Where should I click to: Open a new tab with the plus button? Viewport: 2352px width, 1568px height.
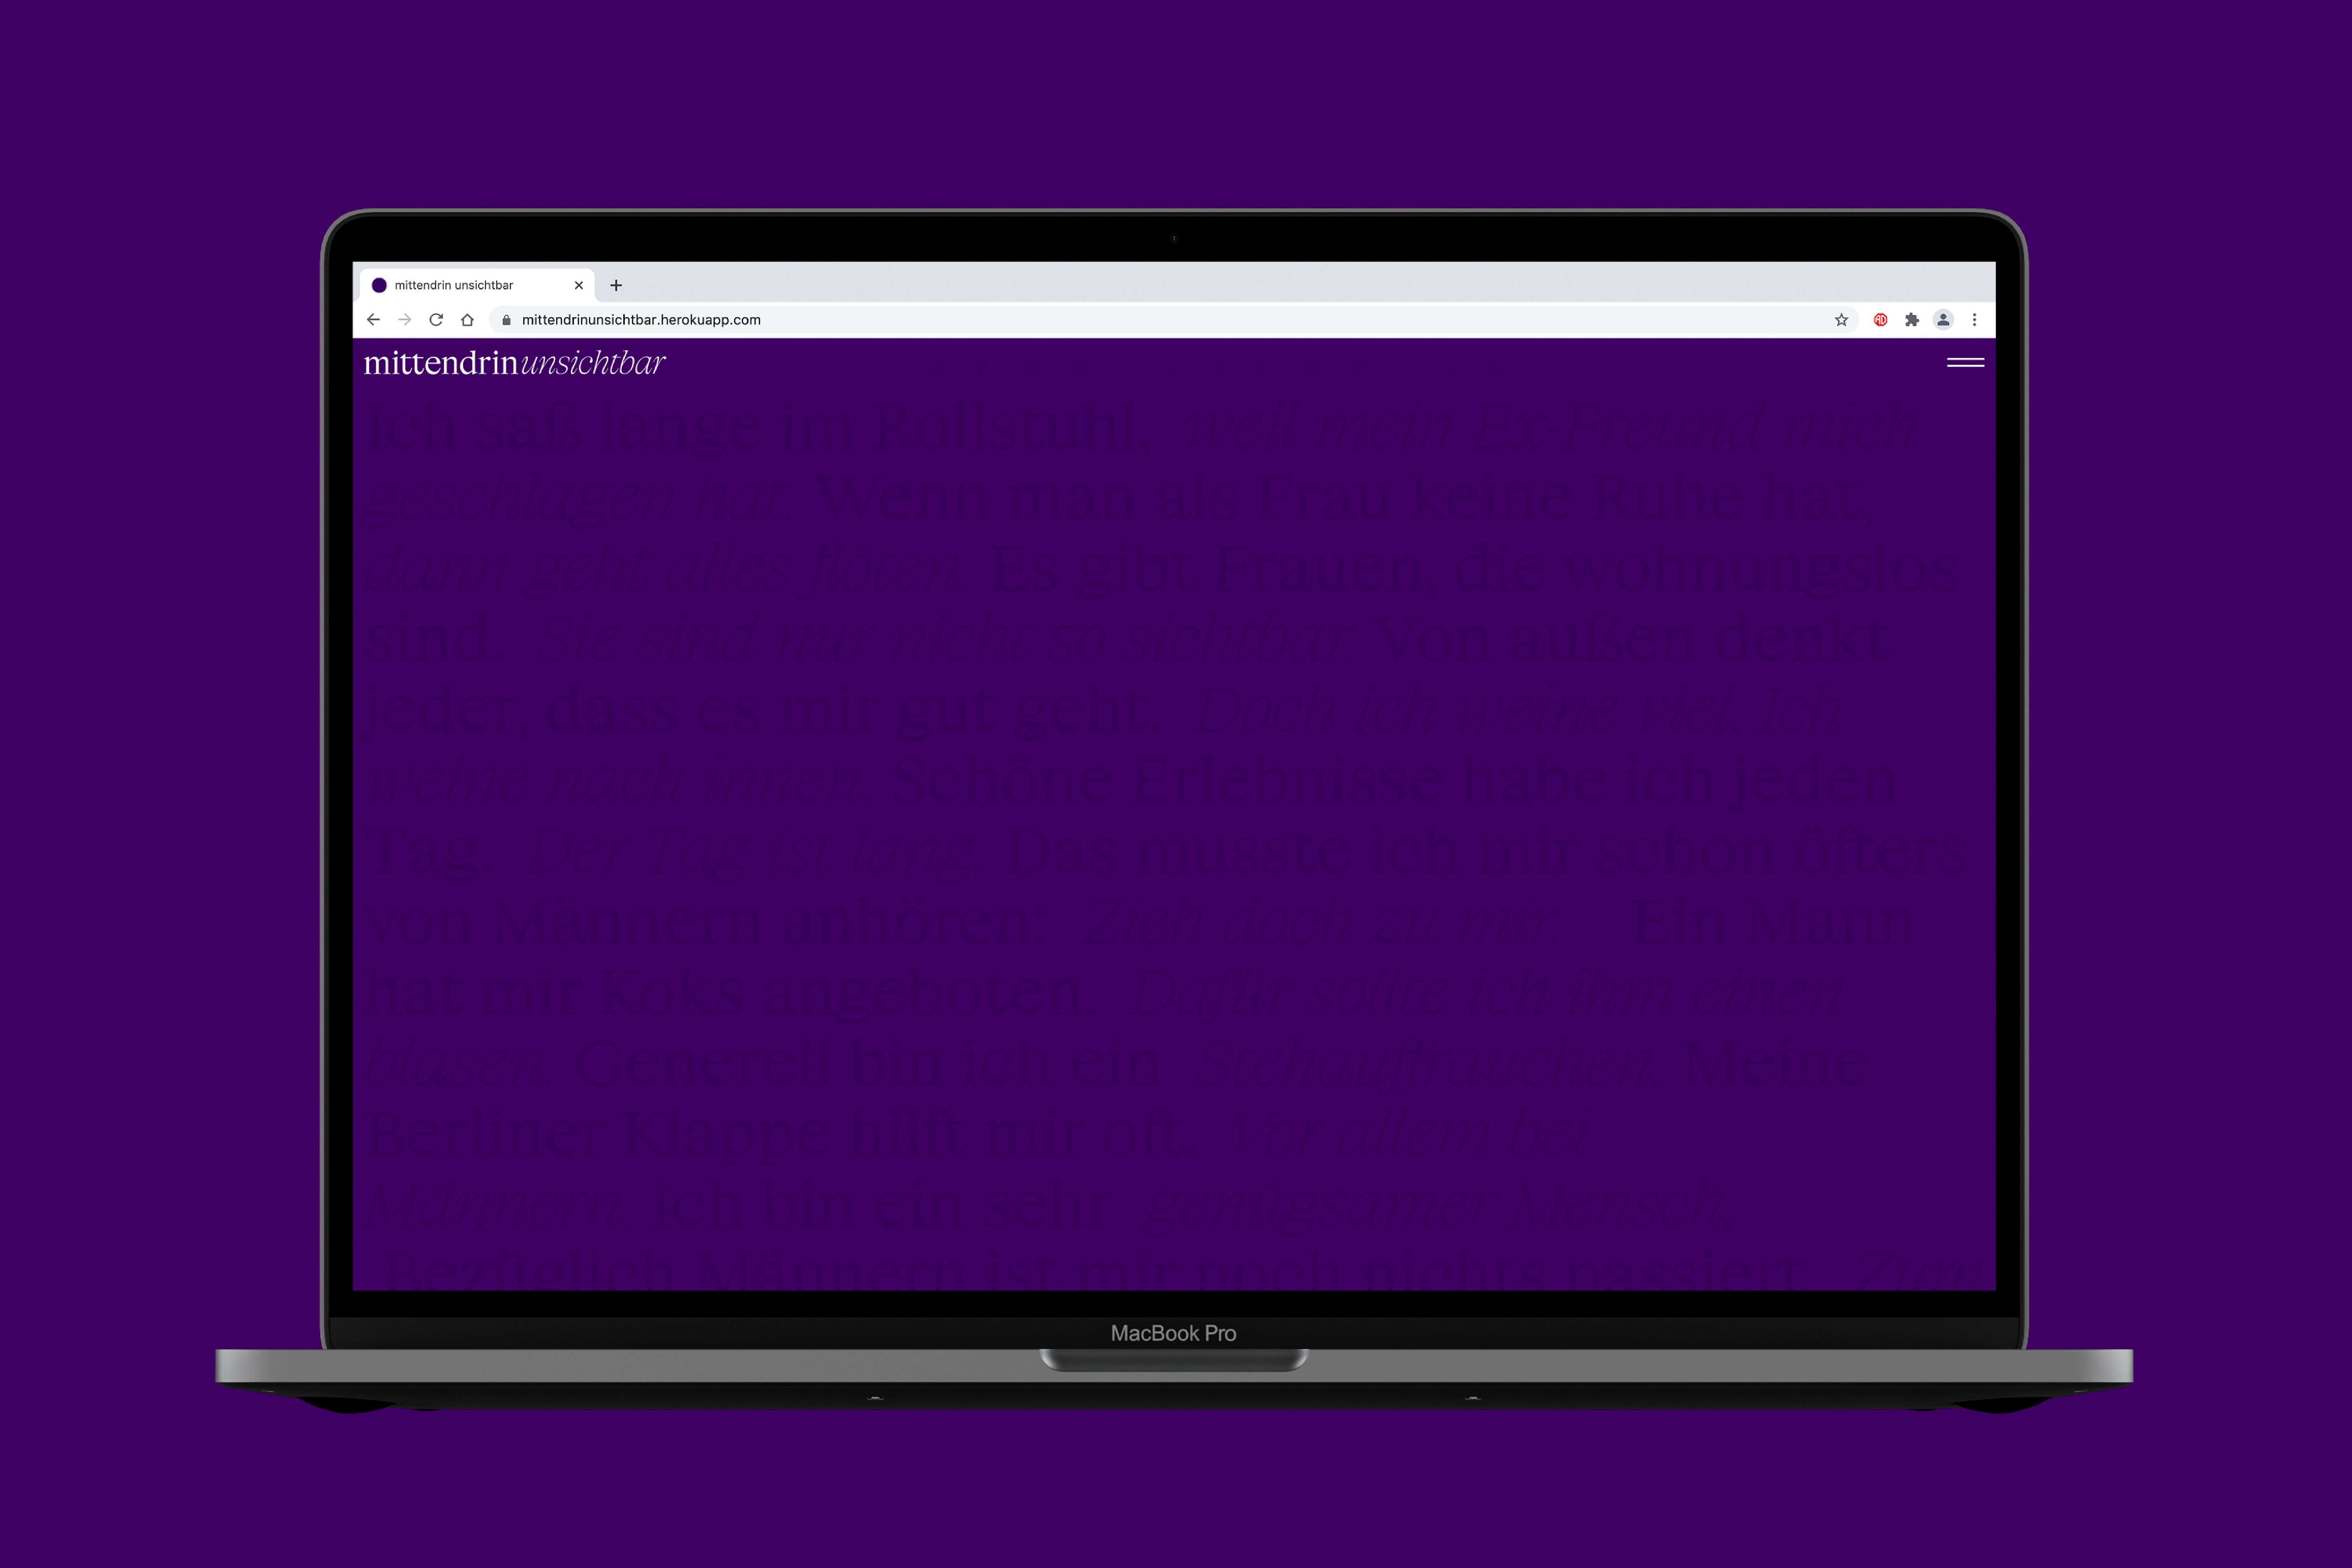coord(616,285)
